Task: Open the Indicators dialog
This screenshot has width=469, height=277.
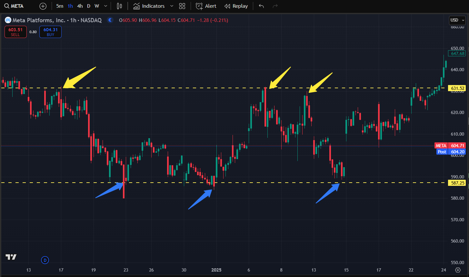Action: tap(149, 6)
